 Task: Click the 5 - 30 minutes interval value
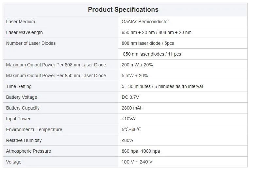(162, 86)
